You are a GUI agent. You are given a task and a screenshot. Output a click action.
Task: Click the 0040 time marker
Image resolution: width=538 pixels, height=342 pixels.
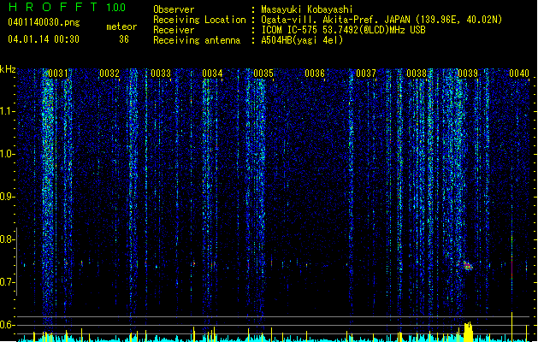(519, 74)
